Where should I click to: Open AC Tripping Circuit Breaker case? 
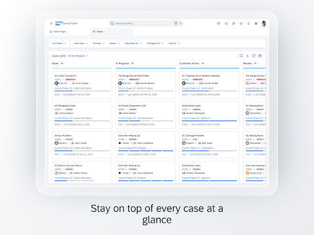coord(209,85)
